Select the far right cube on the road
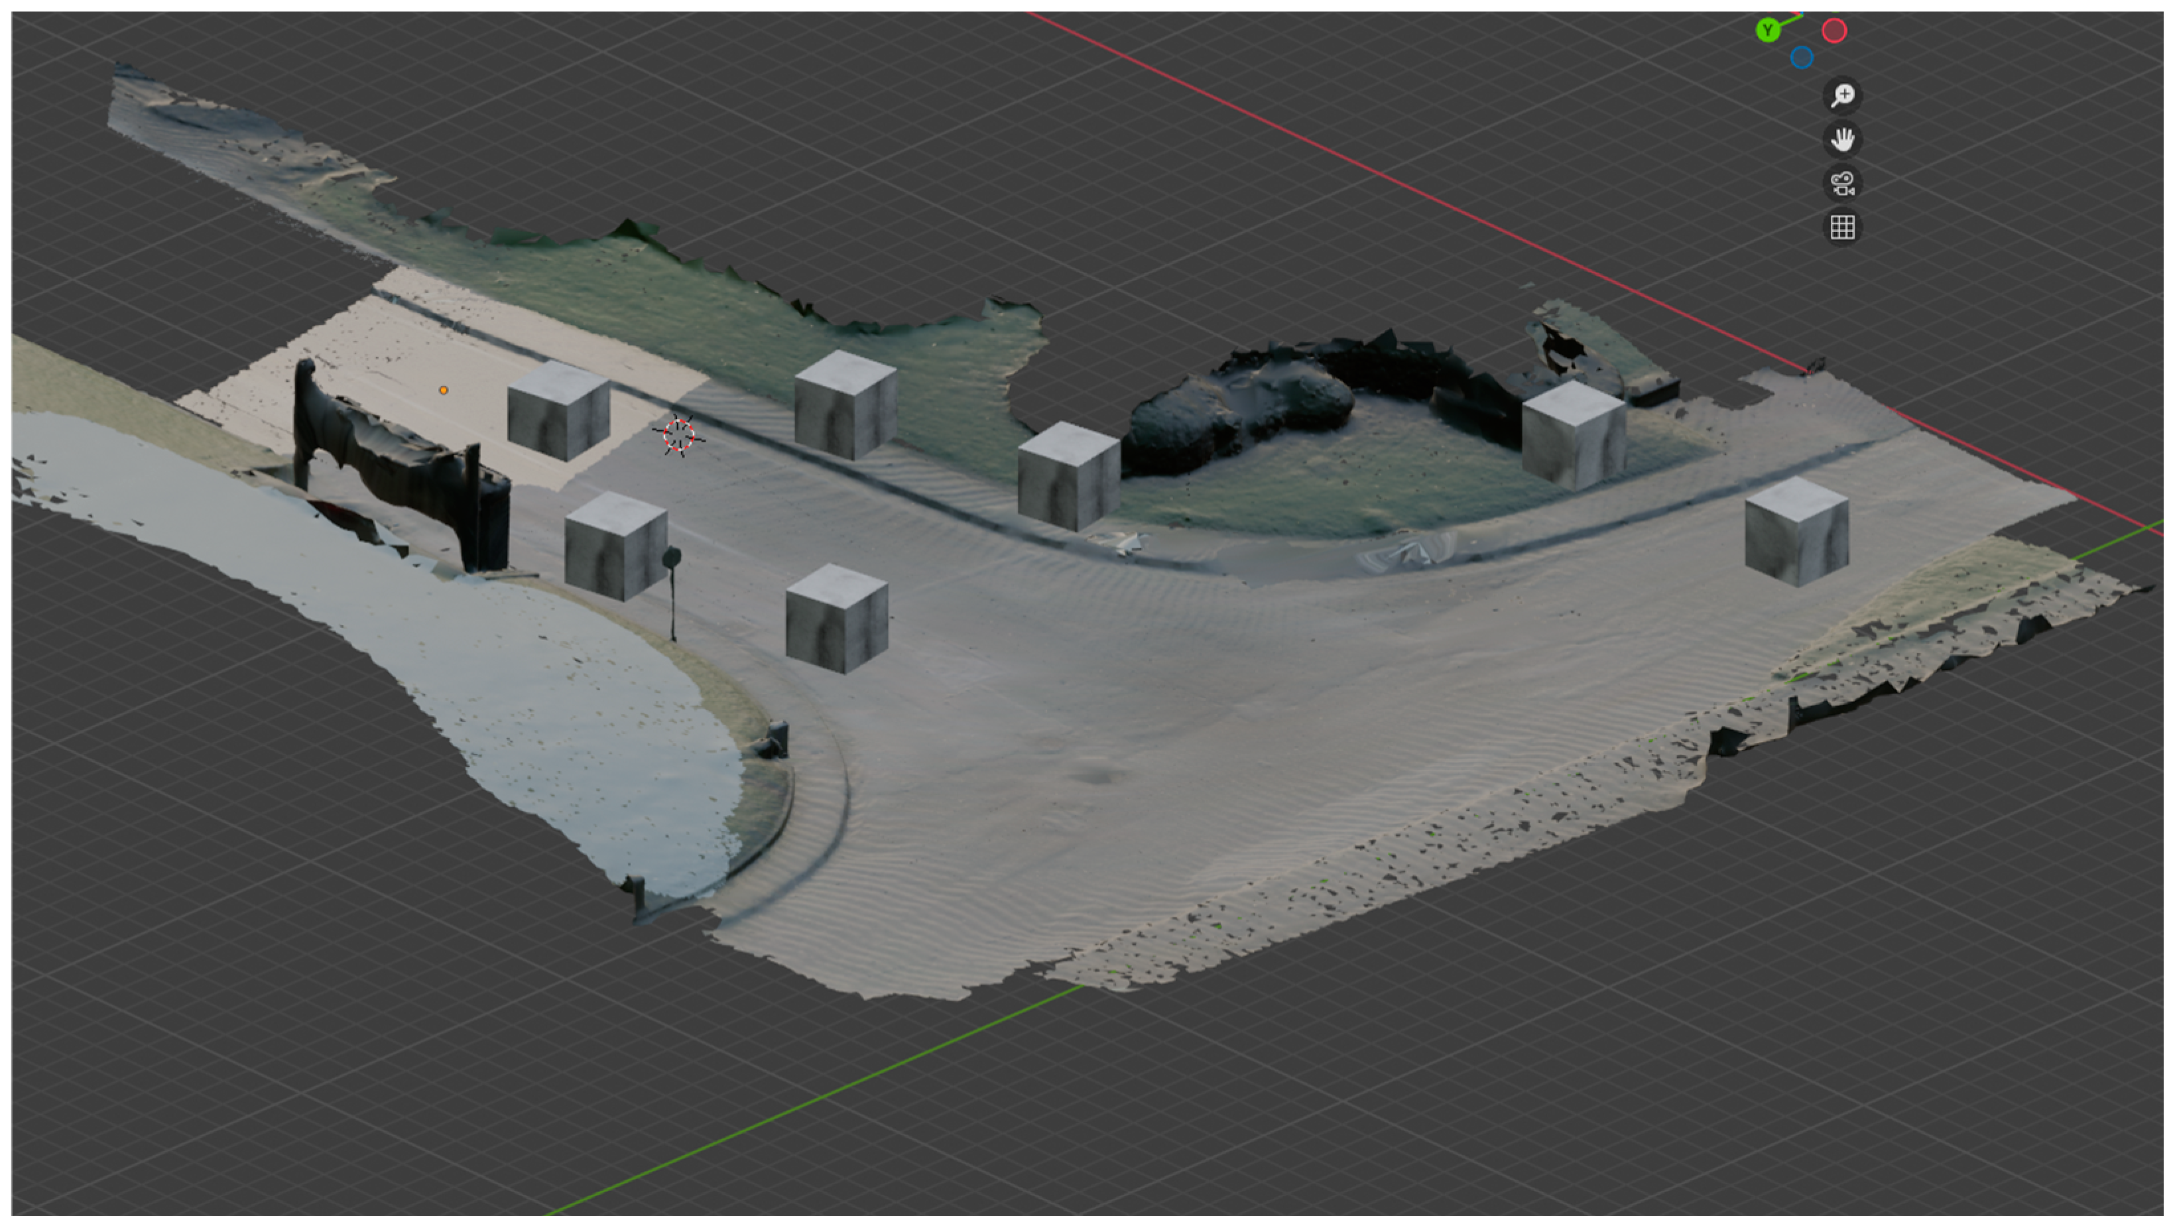This screenshot has height=1226, width=2173. click(1796, 532)
